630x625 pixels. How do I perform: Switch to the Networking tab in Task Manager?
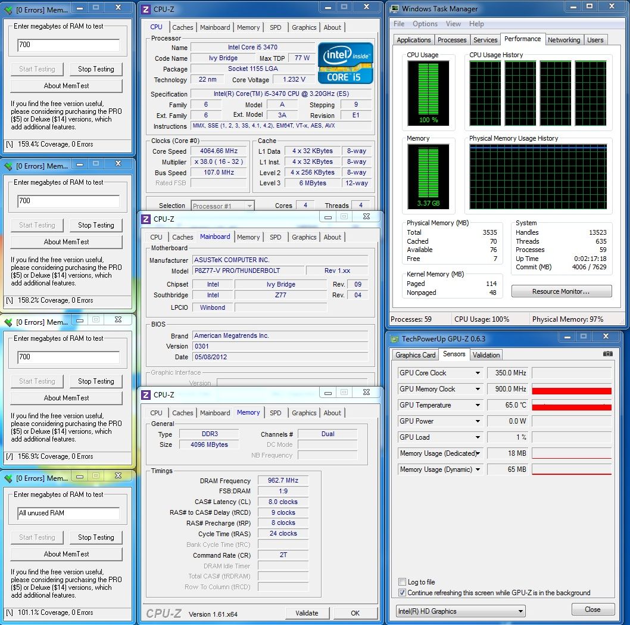[x=563, y=40]
